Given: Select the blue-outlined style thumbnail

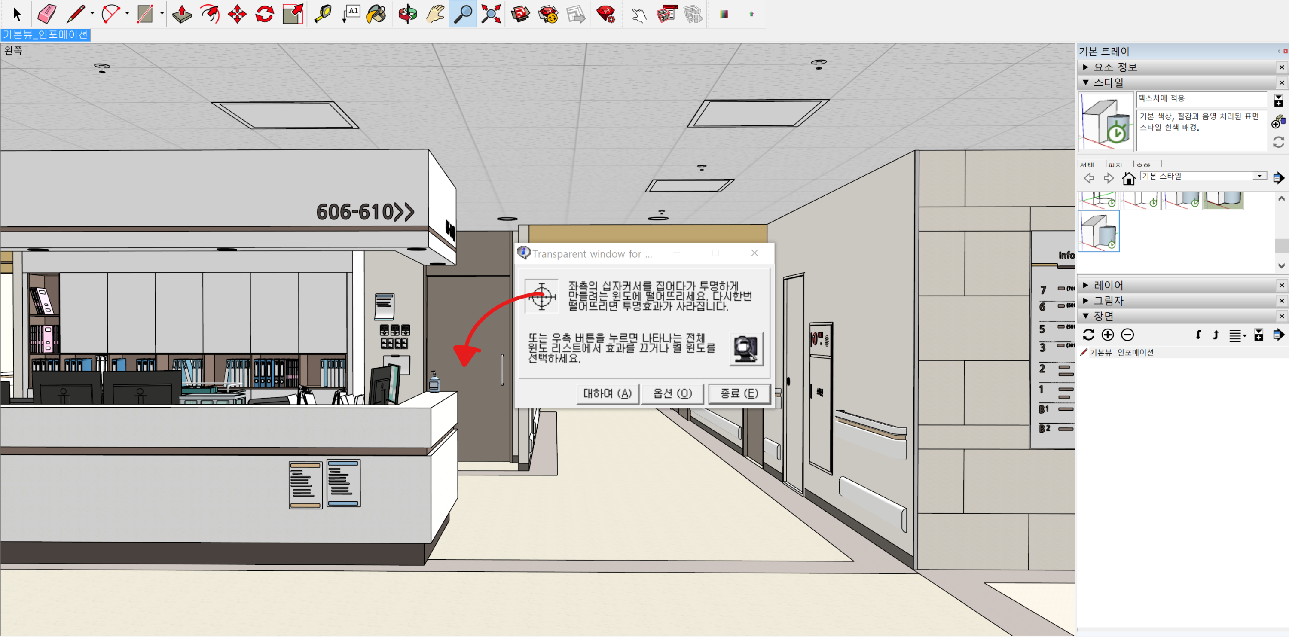Looking at the screenshot, I should 1098,231.
